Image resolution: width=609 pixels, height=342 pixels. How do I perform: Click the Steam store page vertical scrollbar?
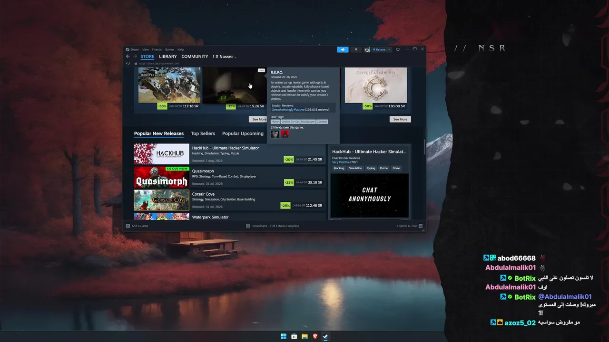tap(424, 147)
